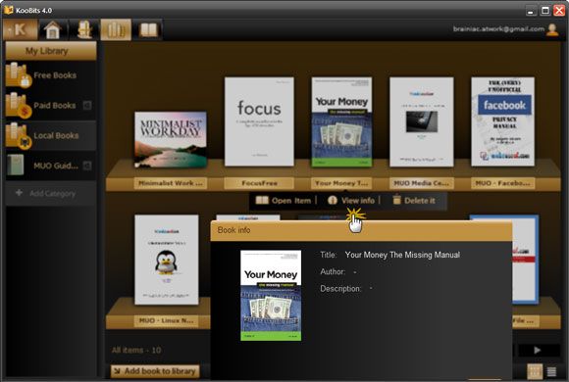This screenshot has height=382, width=569.
Task: Select the focus book cover
Action: click(259, 121)
